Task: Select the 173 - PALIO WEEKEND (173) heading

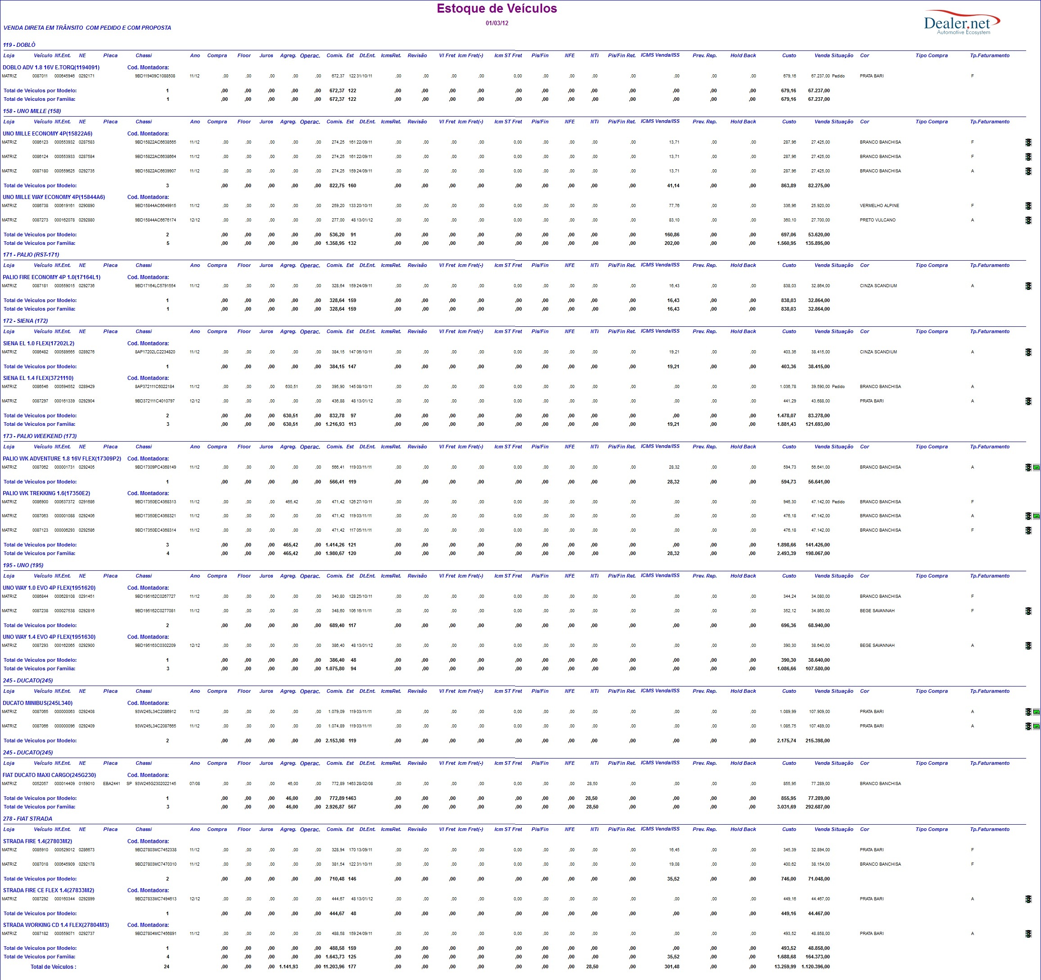Action: pyautogui.click(x=40, y=436)
